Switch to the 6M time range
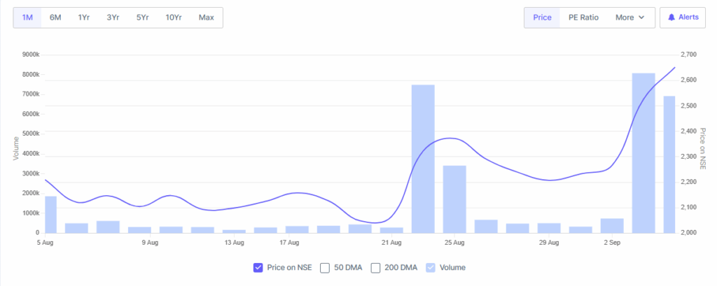 click(x=55, y=17)
